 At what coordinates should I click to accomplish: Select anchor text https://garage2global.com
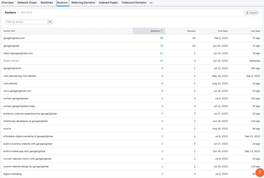pyautogui.click(x=18, y=53)
